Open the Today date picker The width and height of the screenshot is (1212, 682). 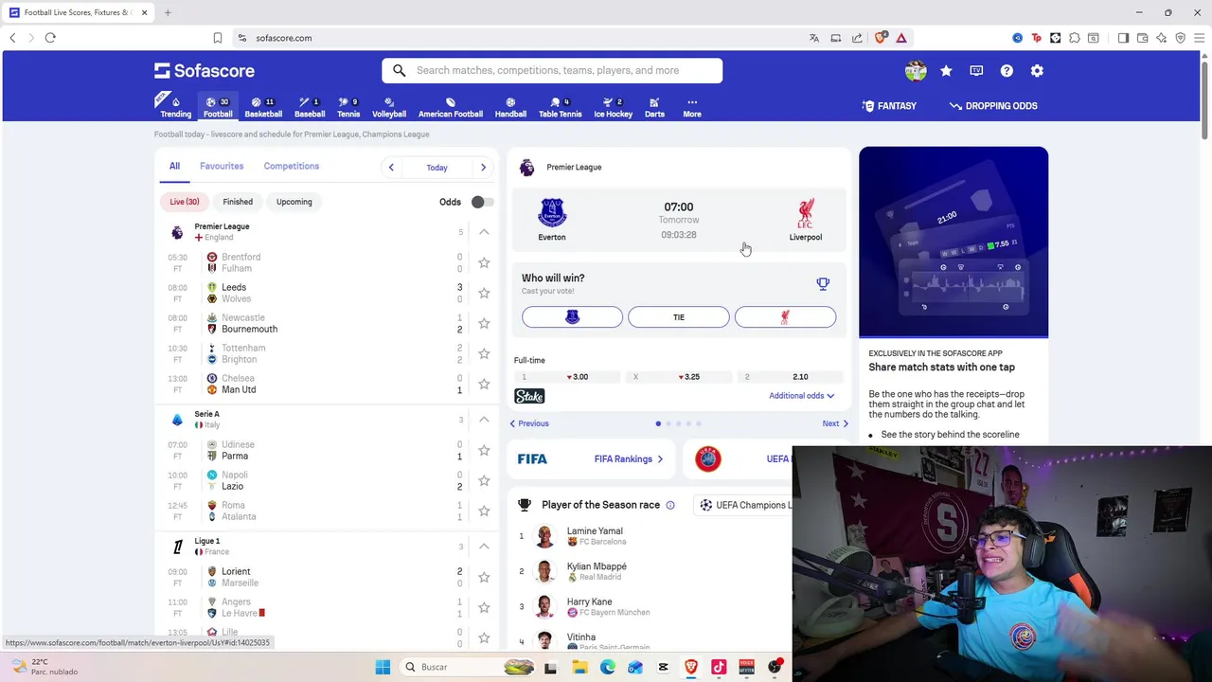click(437, 168)
